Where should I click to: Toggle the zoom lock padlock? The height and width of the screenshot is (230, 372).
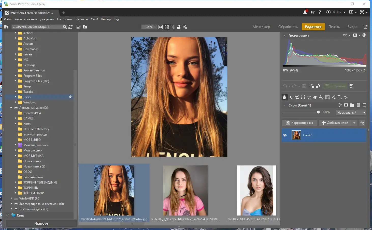pos(179,27)
